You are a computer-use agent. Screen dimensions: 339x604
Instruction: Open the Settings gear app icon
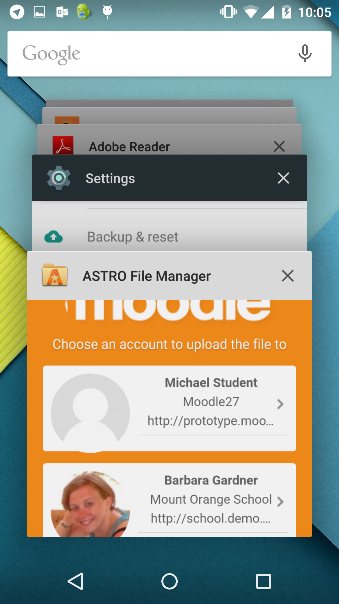(59, 178)
